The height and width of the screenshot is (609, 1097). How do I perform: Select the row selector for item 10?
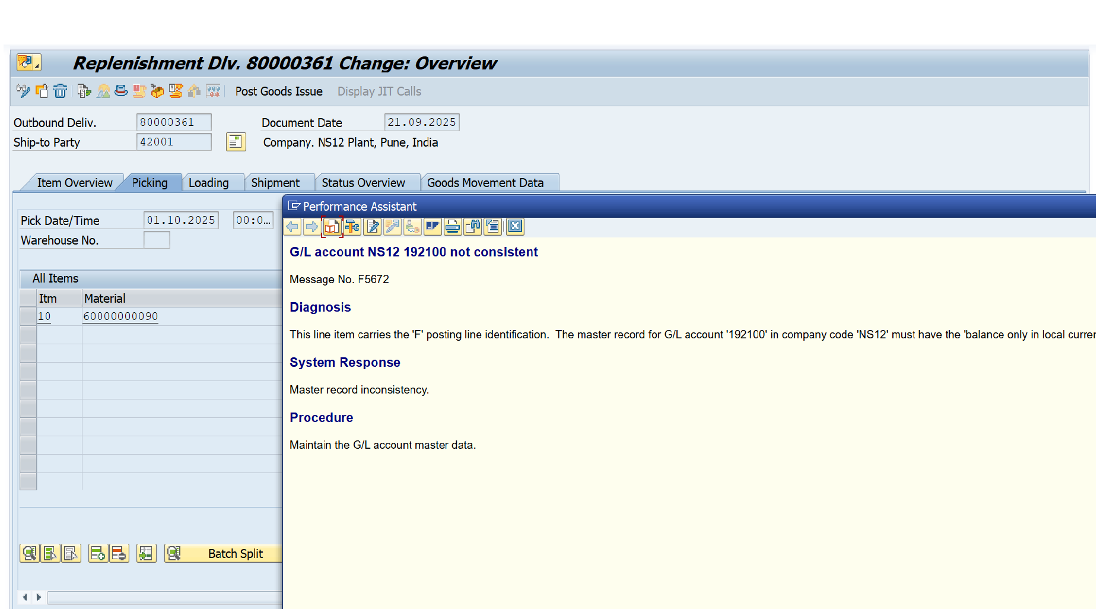click(x=28, y=316)
